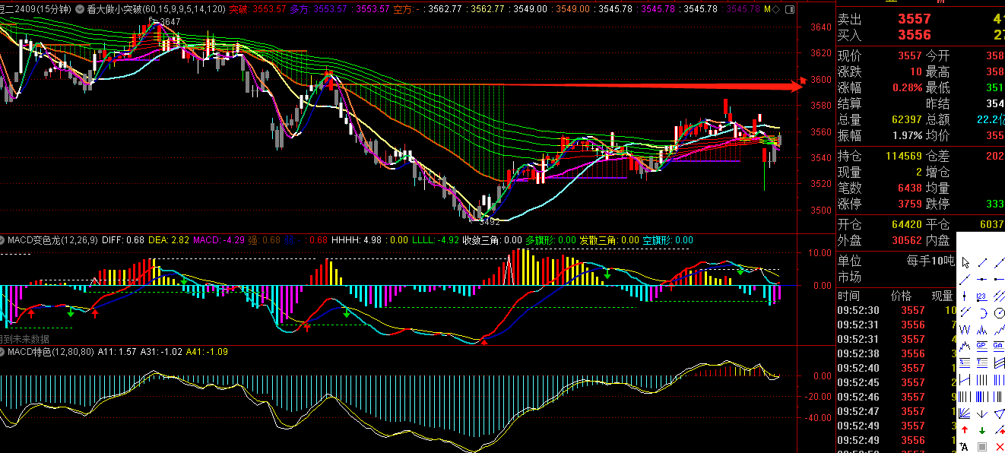Click the 价格 column header in tick list
1005x453 pixels.
tap(901, 296)
